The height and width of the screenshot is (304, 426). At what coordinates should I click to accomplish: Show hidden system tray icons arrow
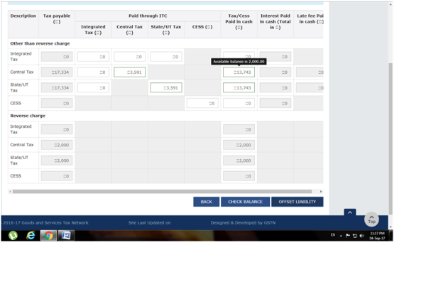(341, 236)
